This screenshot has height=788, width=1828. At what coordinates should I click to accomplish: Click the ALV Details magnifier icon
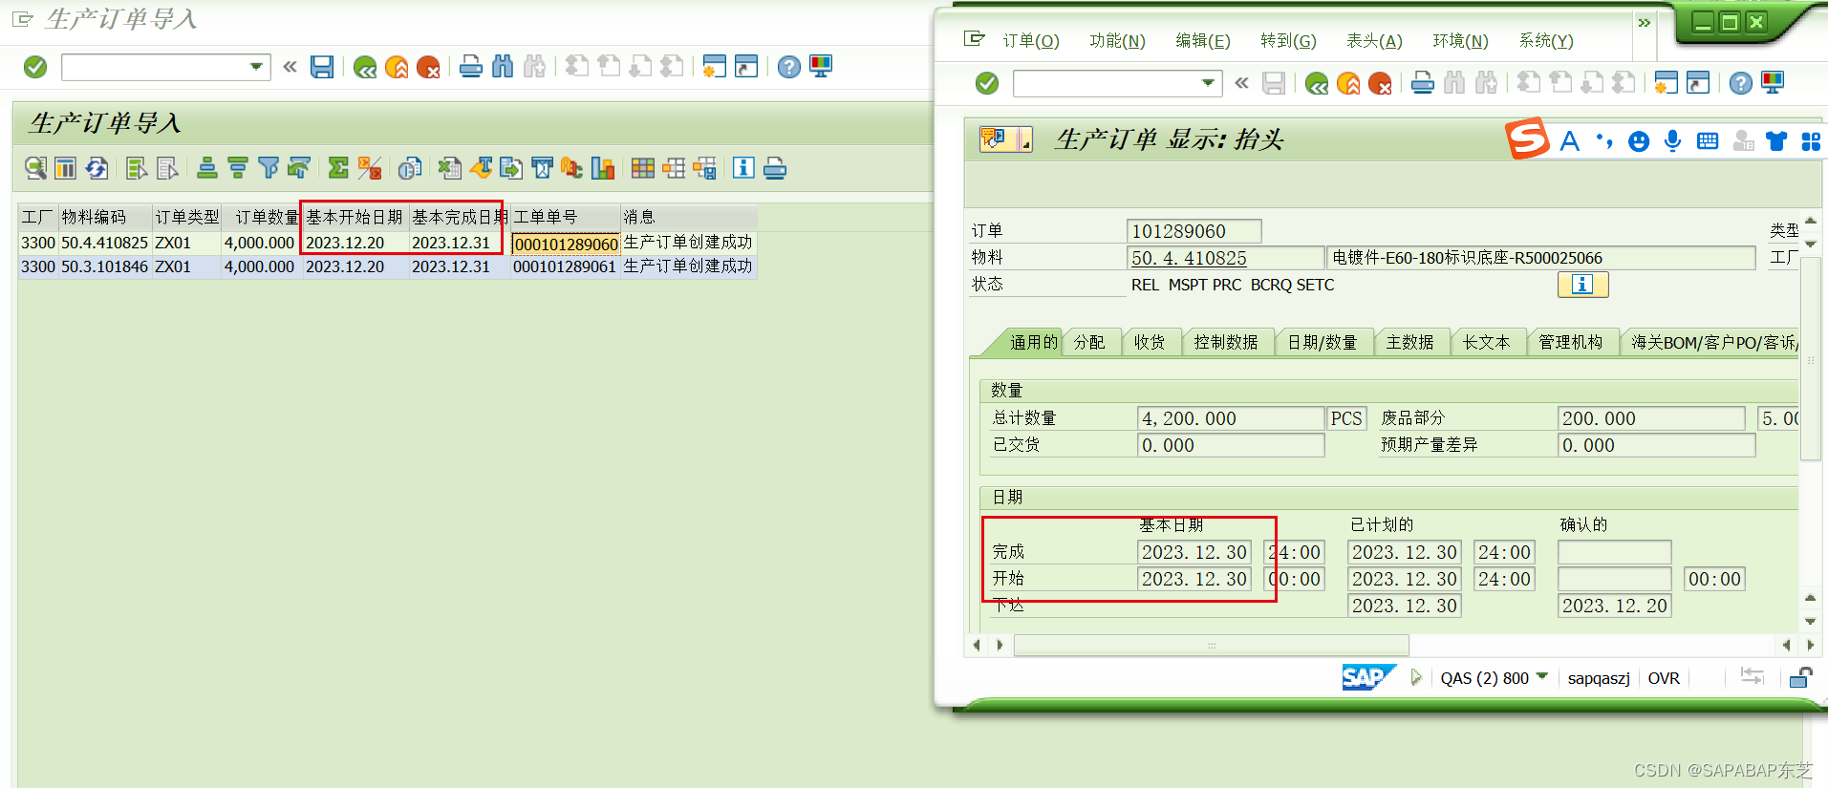(35, 169)
